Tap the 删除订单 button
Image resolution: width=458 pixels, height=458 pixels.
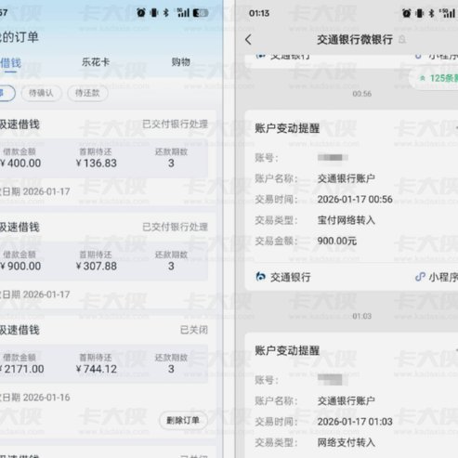pyautogui.click(x=183, y=420)
